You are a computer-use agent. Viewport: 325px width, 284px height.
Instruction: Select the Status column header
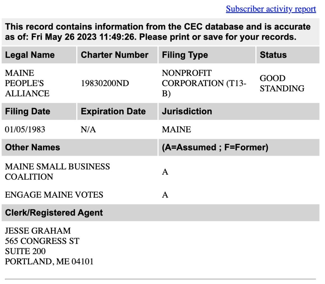coord(273,55)
